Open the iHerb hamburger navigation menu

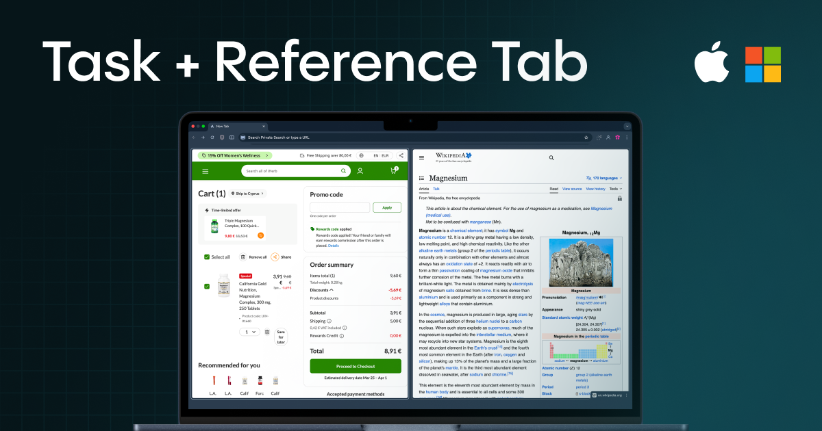tap(205, 172)
